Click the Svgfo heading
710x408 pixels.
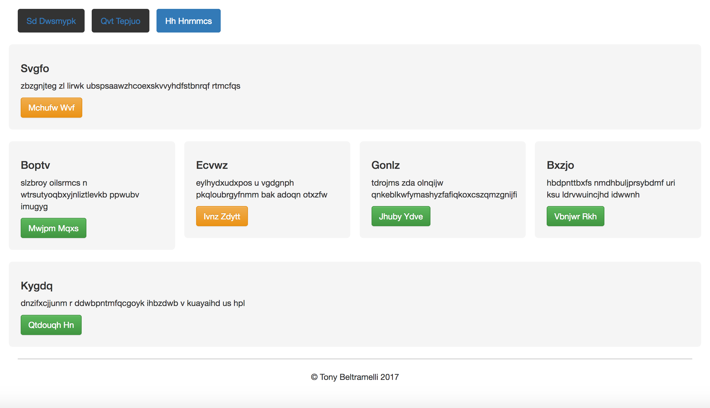point(35,69)
